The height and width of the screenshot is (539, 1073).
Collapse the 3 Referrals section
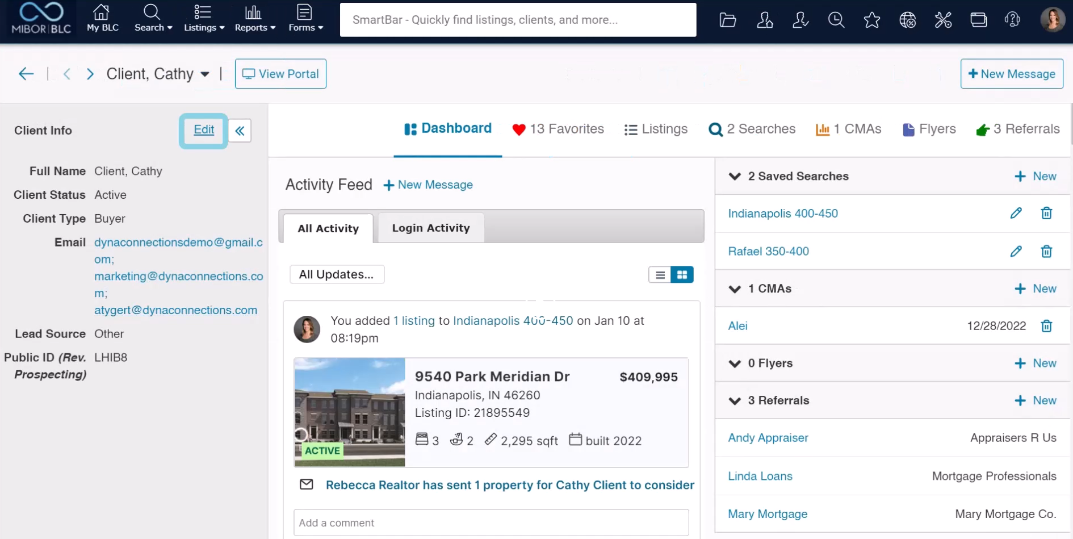735,400
